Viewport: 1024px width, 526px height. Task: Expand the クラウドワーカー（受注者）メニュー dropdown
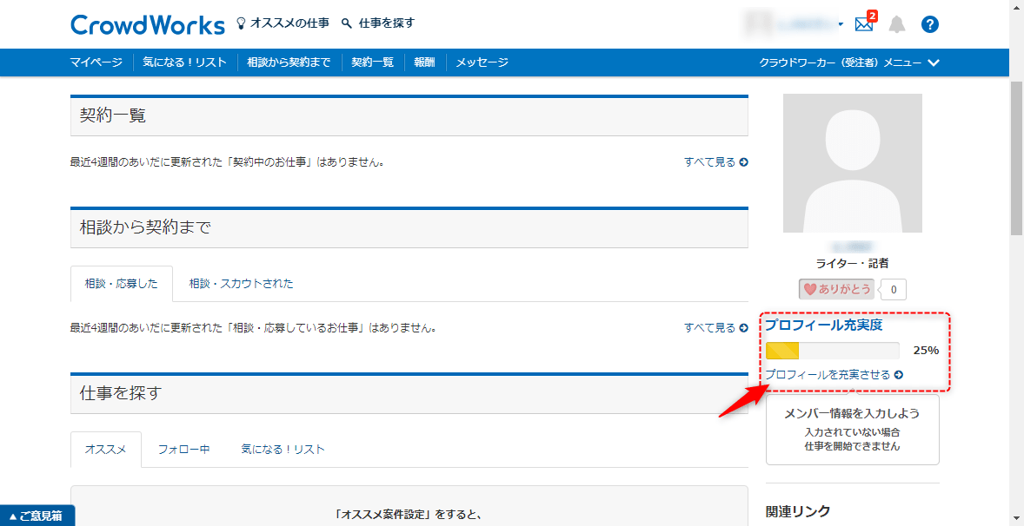848,62
